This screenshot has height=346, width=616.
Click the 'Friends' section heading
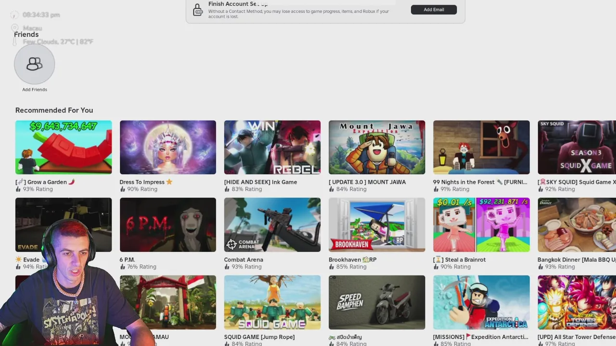point(26,35)
